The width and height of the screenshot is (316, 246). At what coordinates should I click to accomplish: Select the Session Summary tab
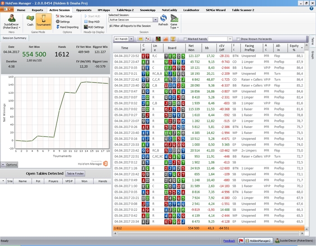pos(14,38)
